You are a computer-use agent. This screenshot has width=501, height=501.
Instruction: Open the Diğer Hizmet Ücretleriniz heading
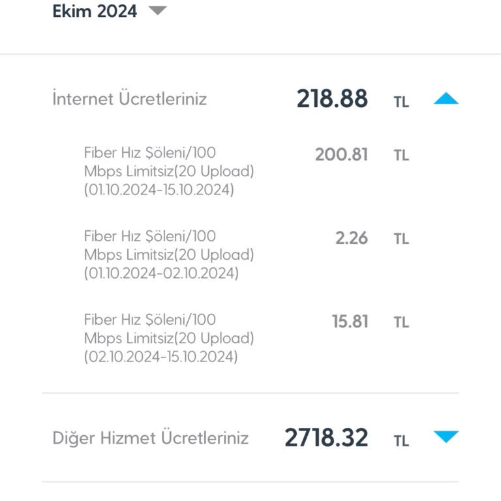(x=150, y=438)
